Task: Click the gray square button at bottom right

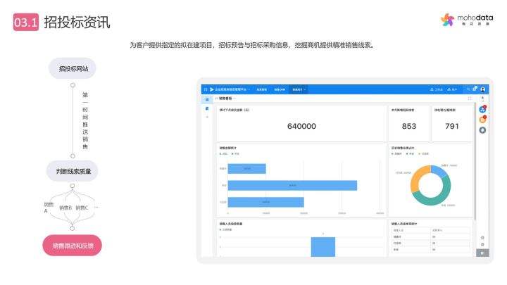Action: [482, 253]
